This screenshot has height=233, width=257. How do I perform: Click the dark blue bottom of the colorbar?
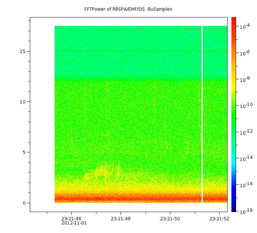click(234, 207)
